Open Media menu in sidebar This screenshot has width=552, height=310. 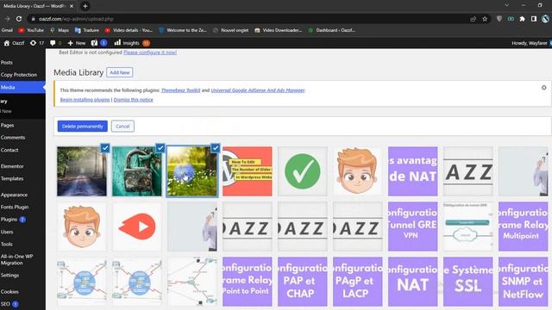tap(22, 87)
